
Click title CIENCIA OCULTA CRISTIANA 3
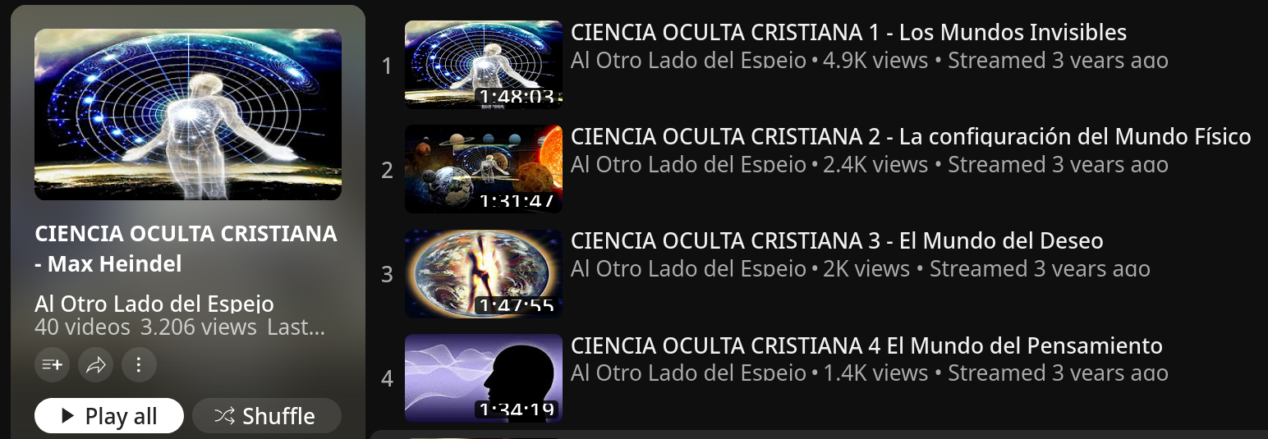pyautogui.click(x=837, y=241)
